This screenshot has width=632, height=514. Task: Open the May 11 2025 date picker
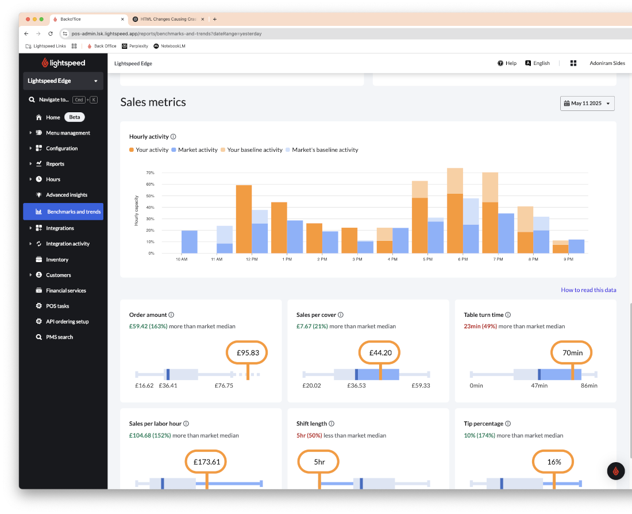pyautogui.click(x=587, y=103)
